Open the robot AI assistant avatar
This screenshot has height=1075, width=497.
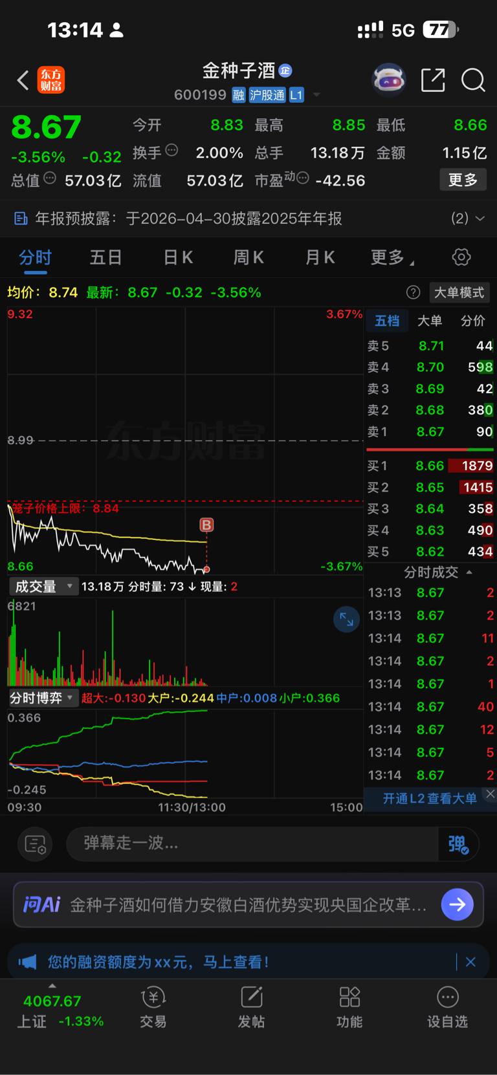(x=389, y=80)
